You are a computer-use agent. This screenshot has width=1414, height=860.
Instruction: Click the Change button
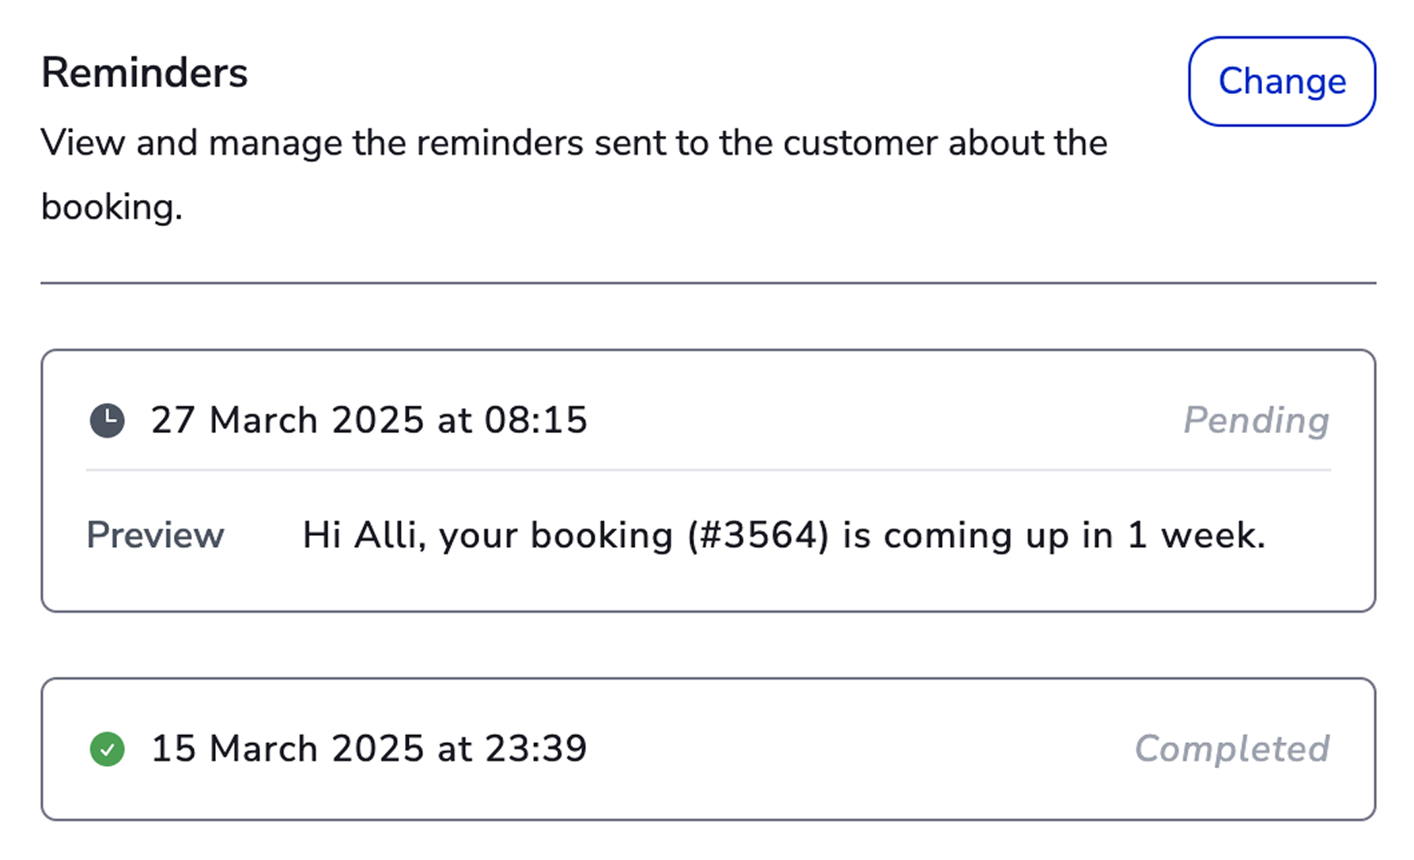[x=1281, y=81]
